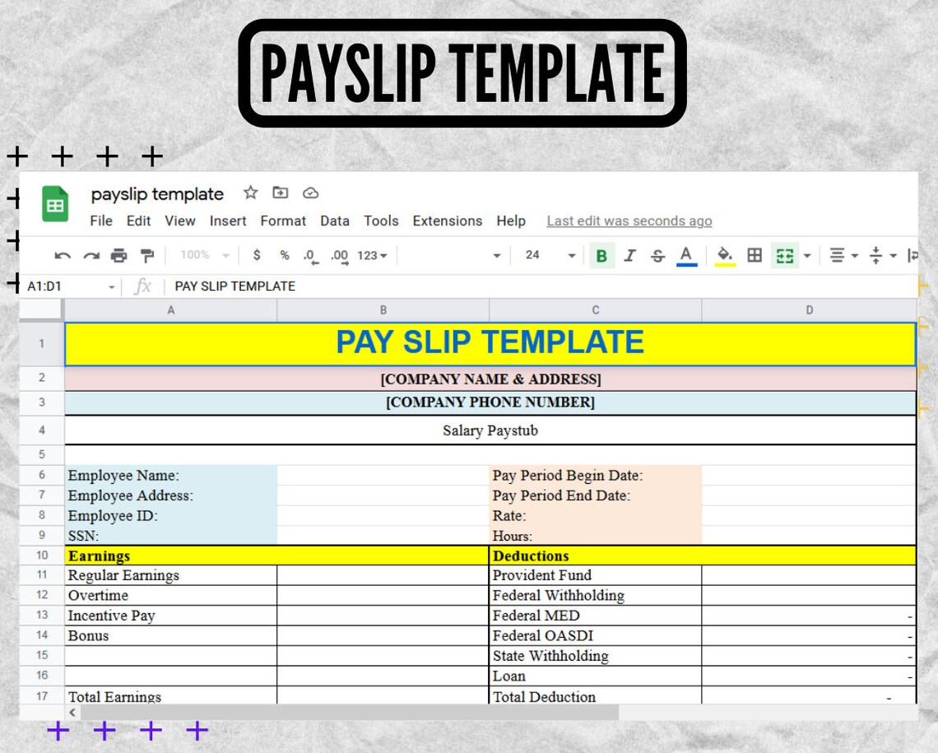Image resolution: width=938 pixels, height=753 pixels.
Task: Open the Extensions menu
Action: click(x=447, y=221)
